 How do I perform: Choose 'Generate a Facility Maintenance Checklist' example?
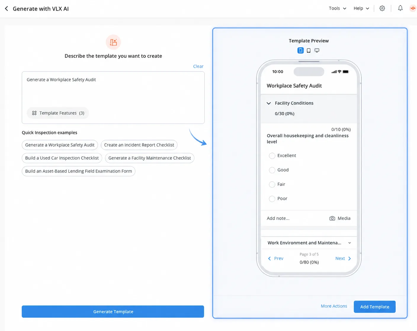[150, 158]
